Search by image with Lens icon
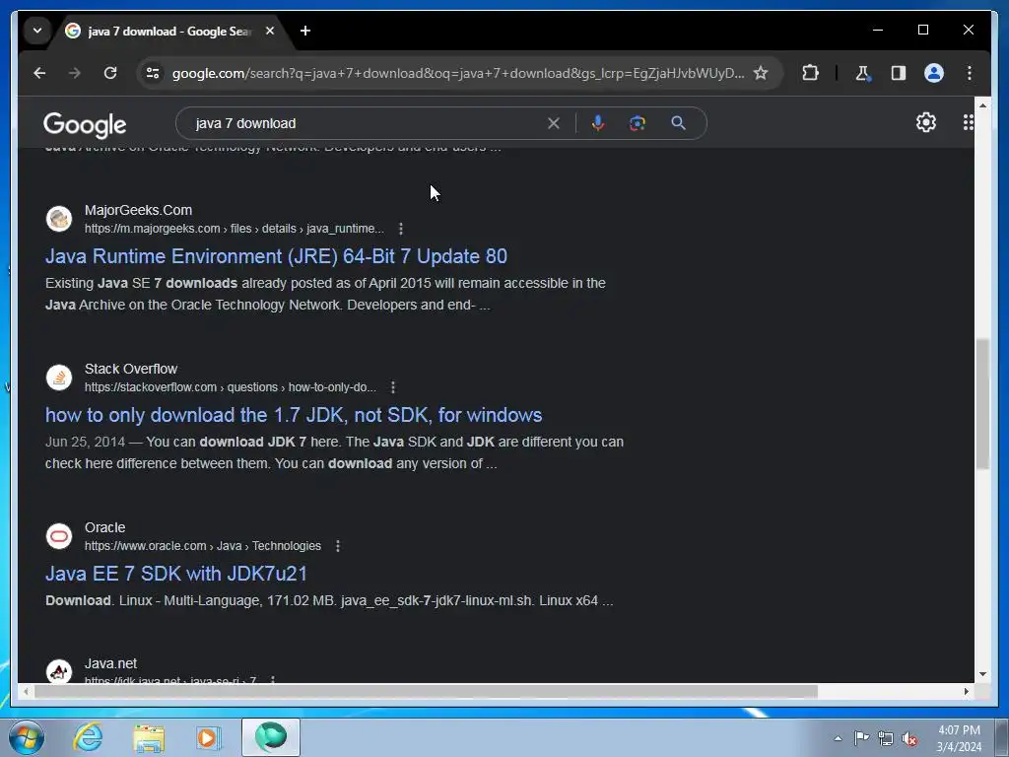This screenshot has width=1009, height=757. point(638,123)
